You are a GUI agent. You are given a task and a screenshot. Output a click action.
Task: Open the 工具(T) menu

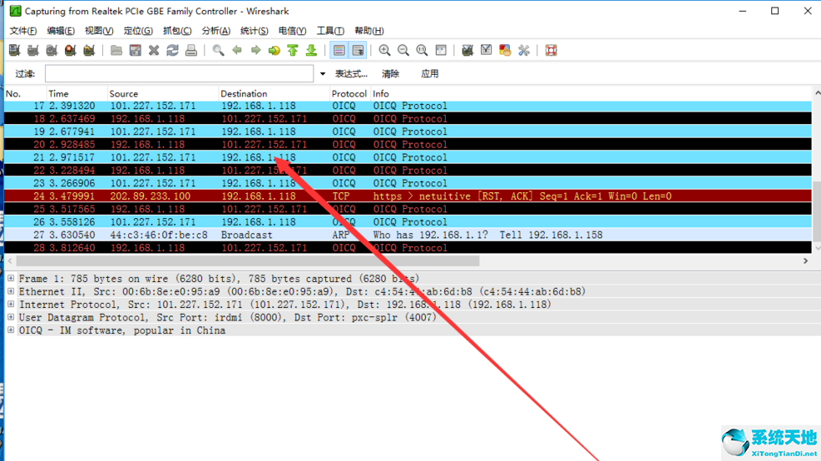point(330,31)
